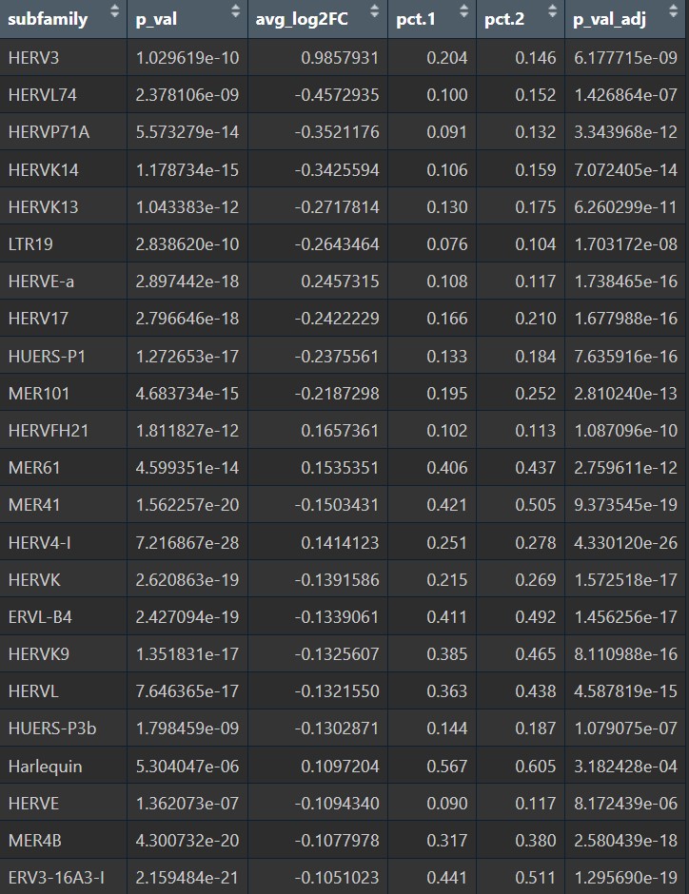Sort table using p_val_adj arrow icon
This screenshot has width=689, height=894.
[676, 13]
